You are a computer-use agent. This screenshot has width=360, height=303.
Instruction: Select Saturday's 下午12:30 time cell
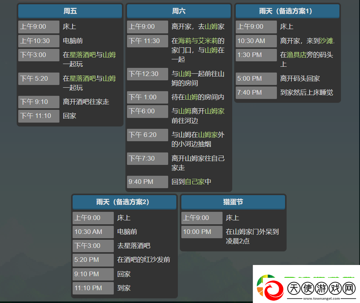[148, 74]
